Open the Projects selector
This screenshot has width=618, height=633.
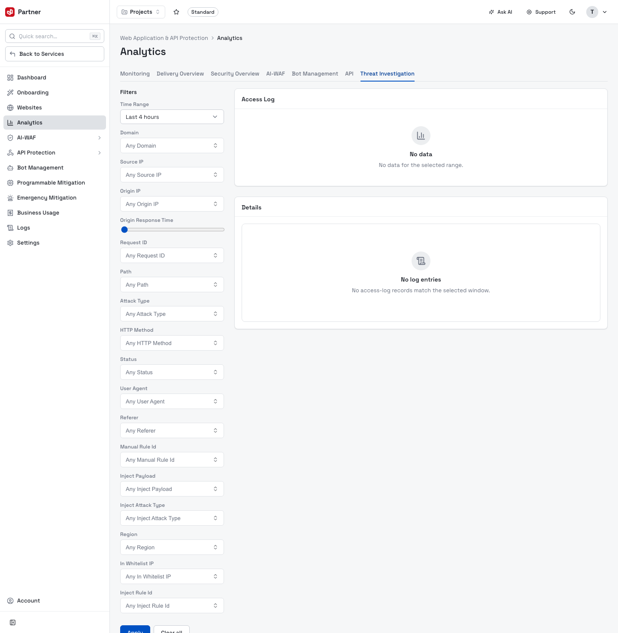141,12
